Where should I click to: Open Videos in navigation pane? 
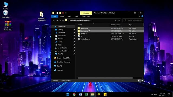coord(60,45)
